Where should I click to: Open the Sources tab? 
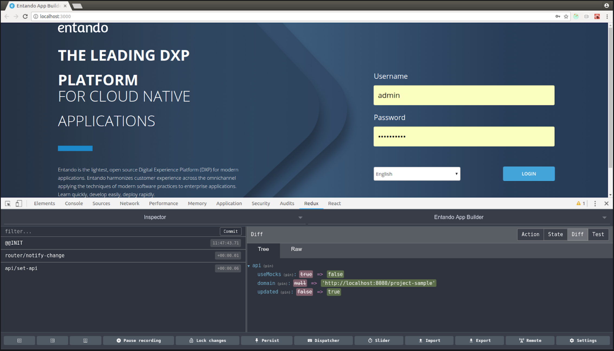(x=101, y=203)
